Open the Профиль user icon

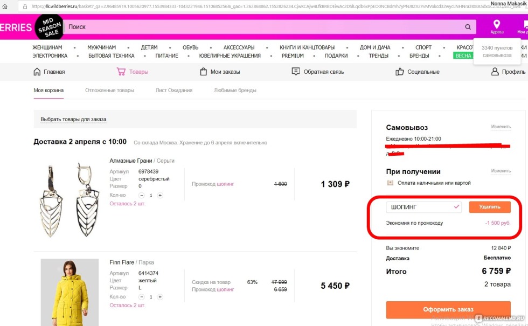click(495, 72)
